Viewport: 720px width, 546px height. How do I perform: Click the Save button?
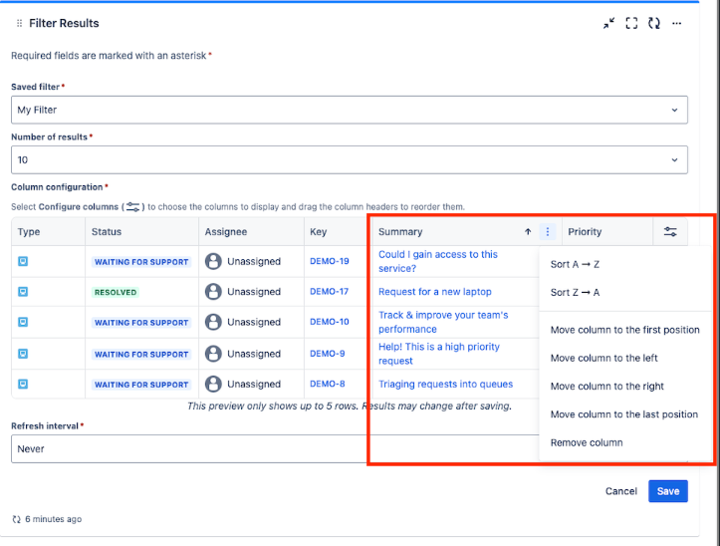click(667, 491)
